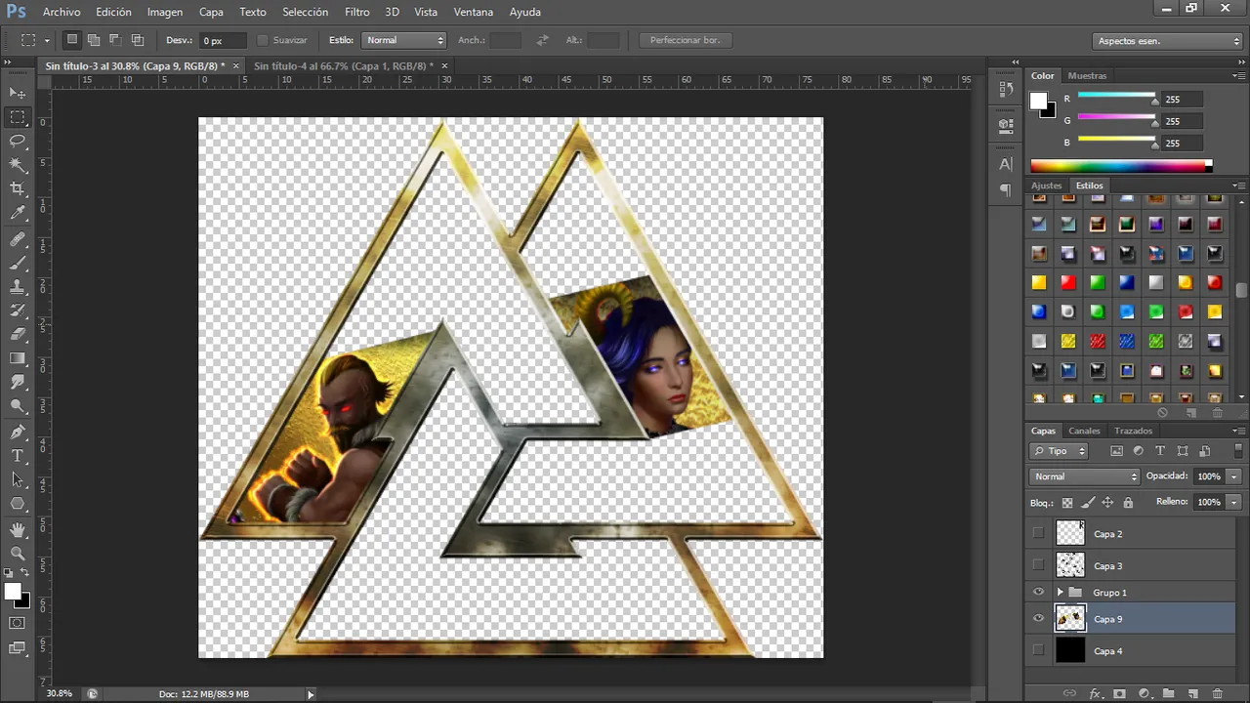Select the Clone Stamp tool

(x=18, y=287)
